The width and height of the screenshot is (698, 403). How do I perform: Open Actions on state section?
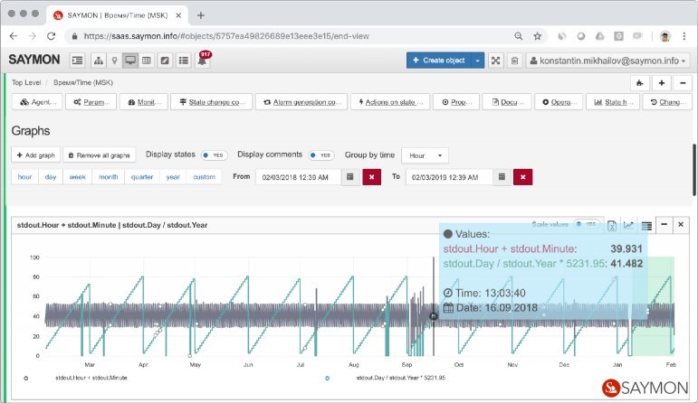click(x=390, y=102)
